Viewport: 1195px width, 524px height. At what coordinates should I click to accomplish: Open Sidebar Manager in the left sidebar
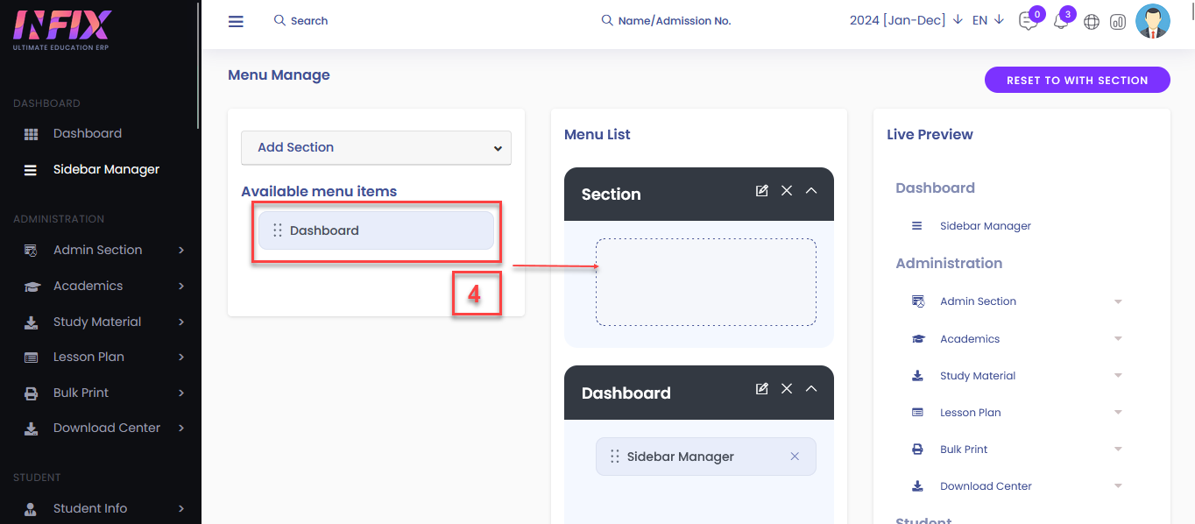(x=106, y=170)
